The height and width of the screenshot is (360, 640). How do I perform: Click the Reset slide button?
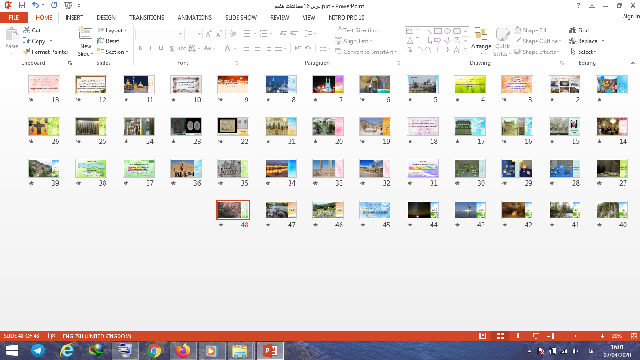click(108, 41)
